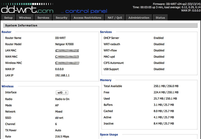Click the blurred Wireless MAC address link
The height and width of the screenshot is (139, 201).
click(x=67, y=63)
